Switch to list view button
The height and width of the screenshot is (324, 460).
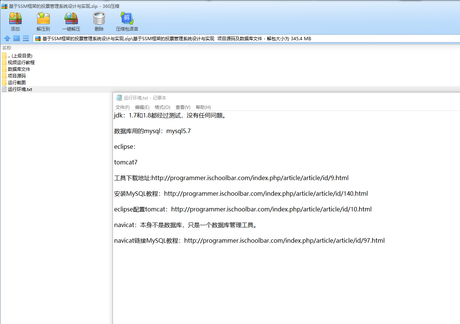(x=26, y=38)
